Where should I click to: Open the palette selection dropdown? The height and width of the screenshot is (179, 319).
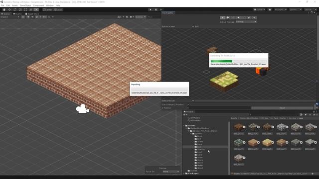pyautogui.click(x=178, y=26)
